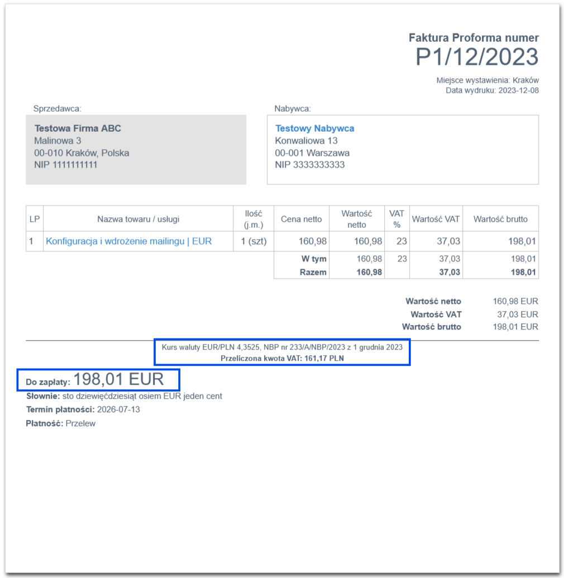Screen dimensions: 564x578
Task: Click the buyer NIP 3333333333
Action: point(310,165)
